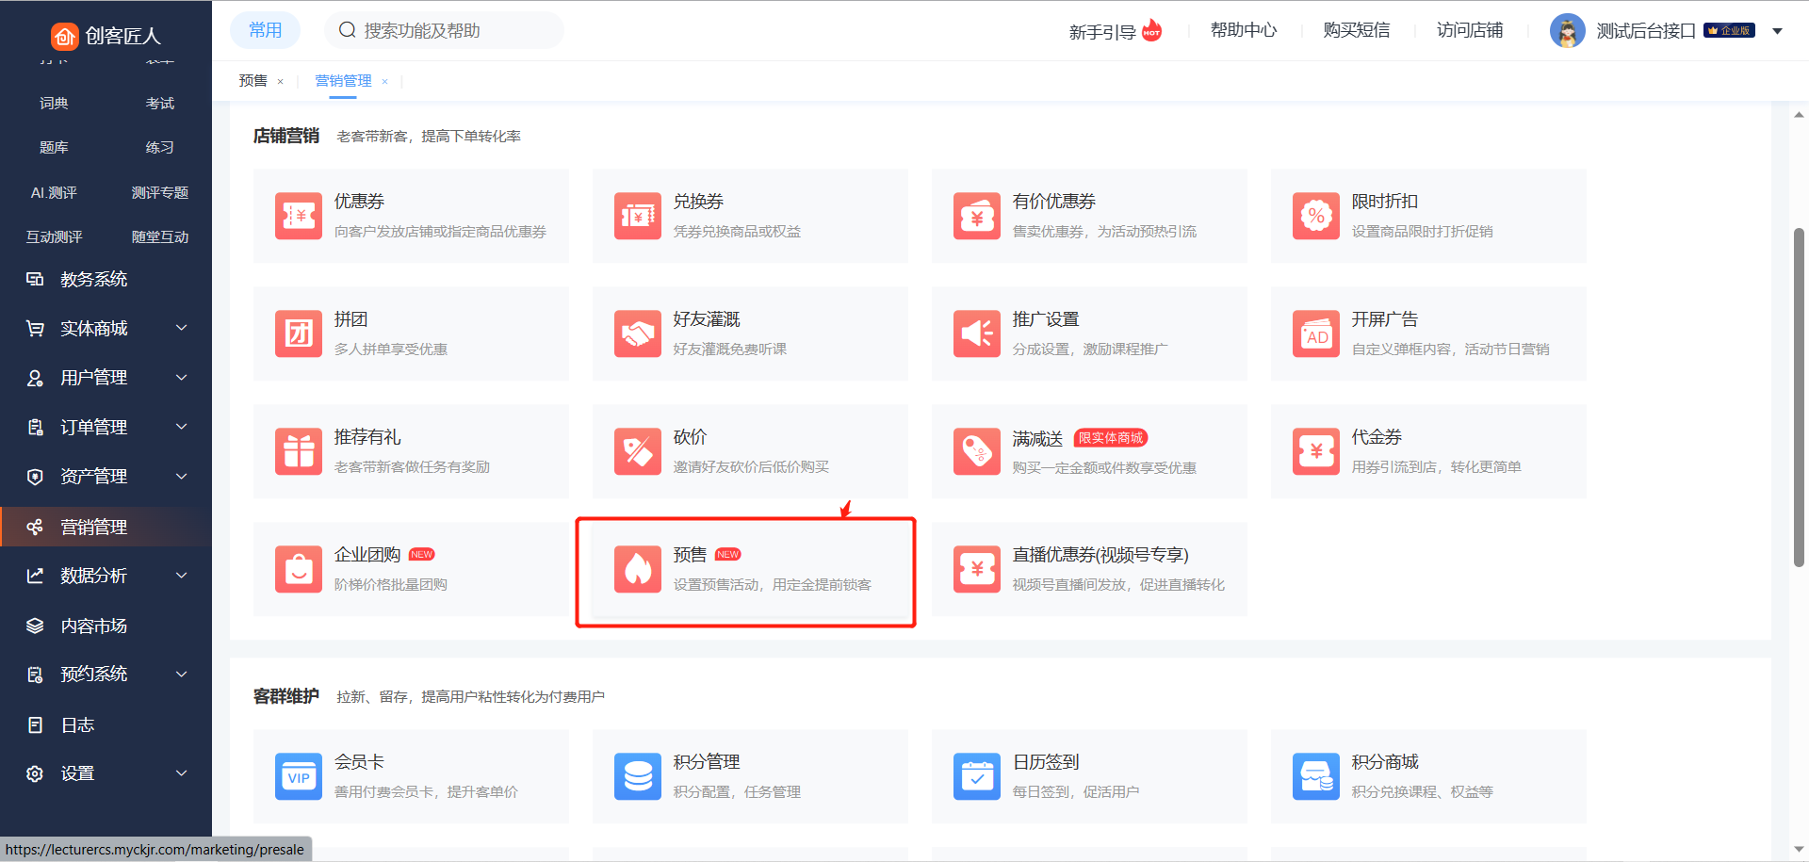Focus the 搜索功能及帮助 search field
This screenshot has height=862, width=1809.
pos(452,30)
